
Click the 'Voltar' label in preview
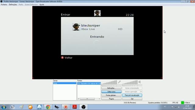pos(68,58)
